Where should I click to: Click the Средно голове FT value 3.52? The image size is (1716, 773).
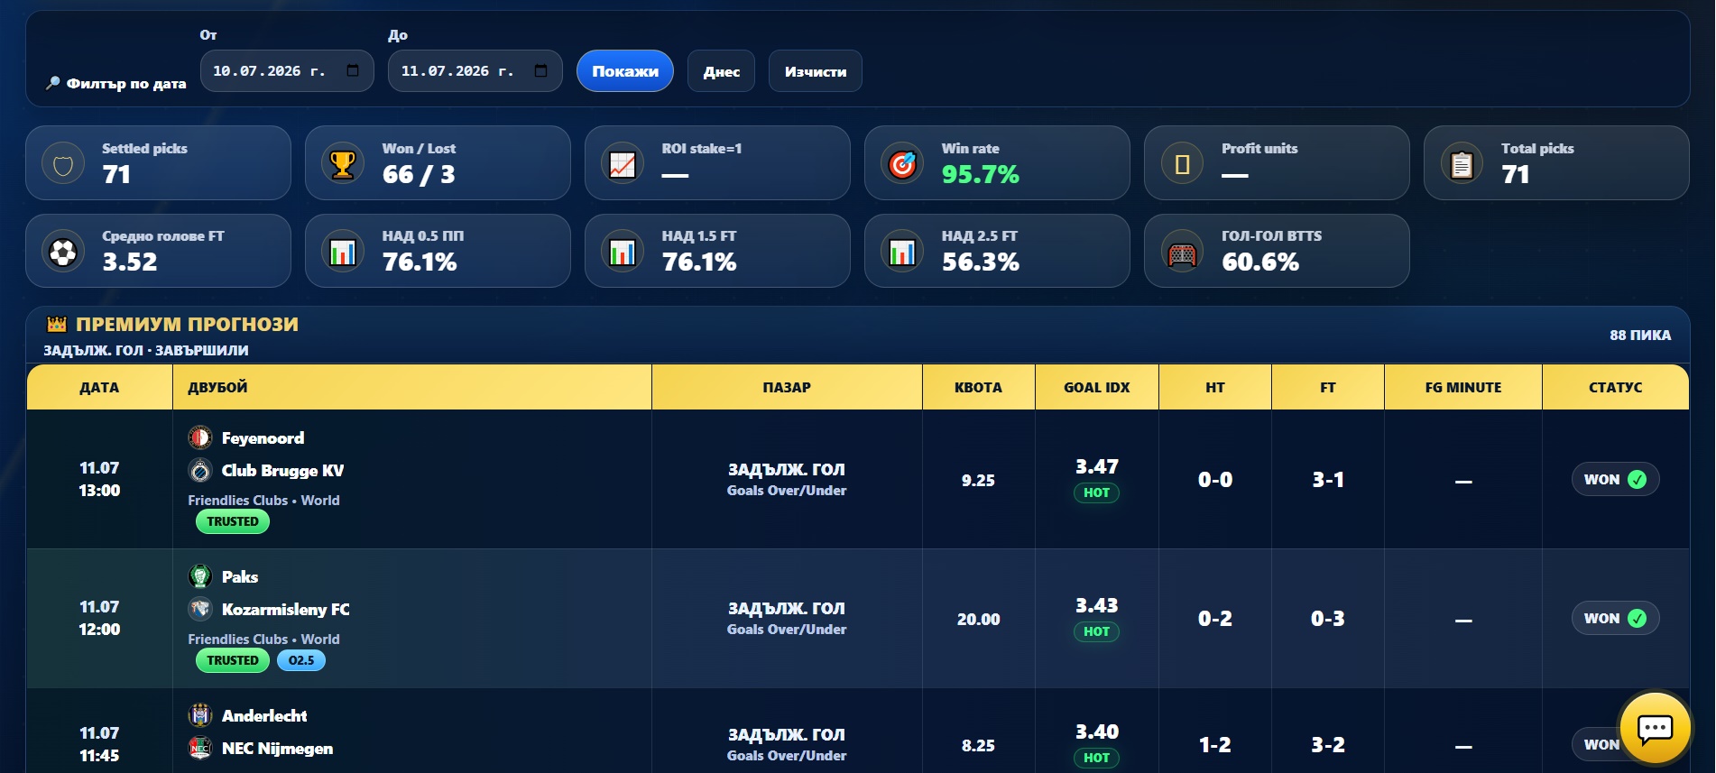pyautogui.click(x=130, y=262)
